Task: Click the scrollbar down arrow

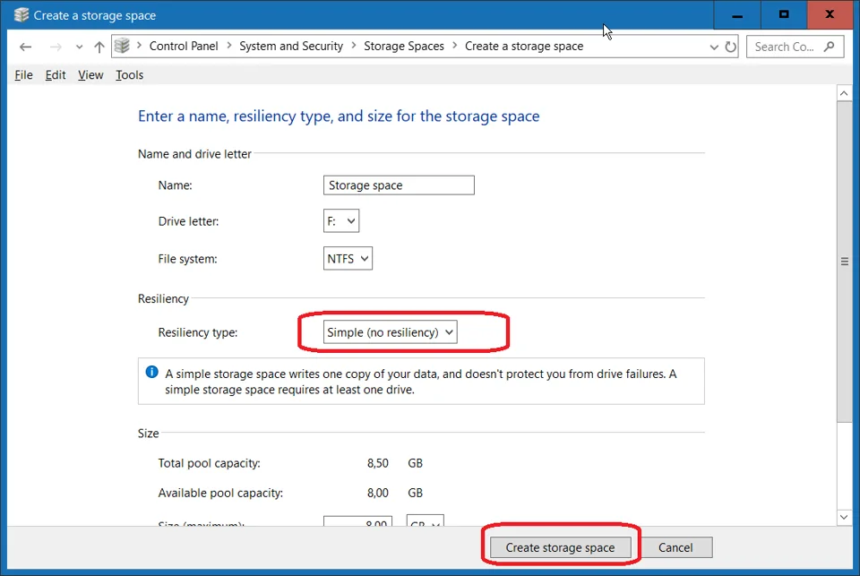Action: (x=844, y=517)
